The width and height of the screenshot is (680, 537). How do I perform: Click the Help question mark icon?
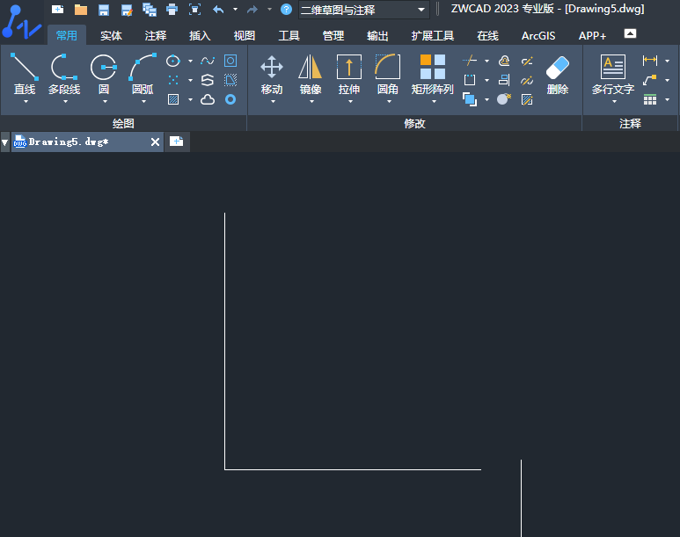(286, 9)
